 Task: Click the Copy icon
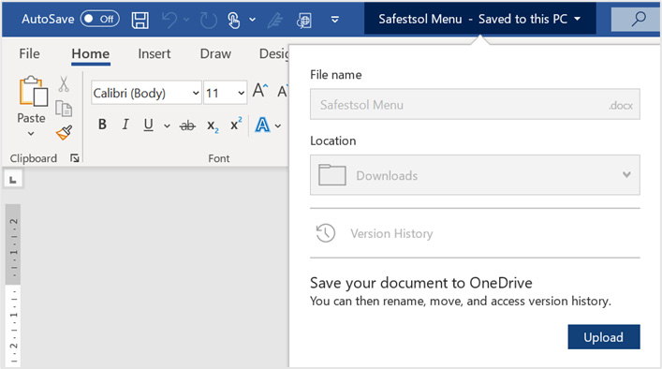pyautogui.click(x=64, y=109)
